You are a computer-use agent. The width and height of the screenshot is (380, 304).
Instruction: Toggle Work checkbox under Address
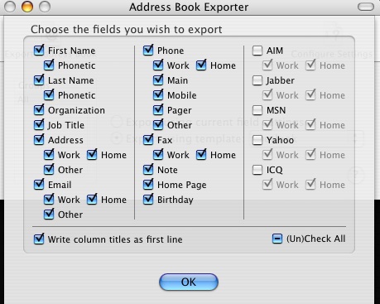tap(49, 155)
